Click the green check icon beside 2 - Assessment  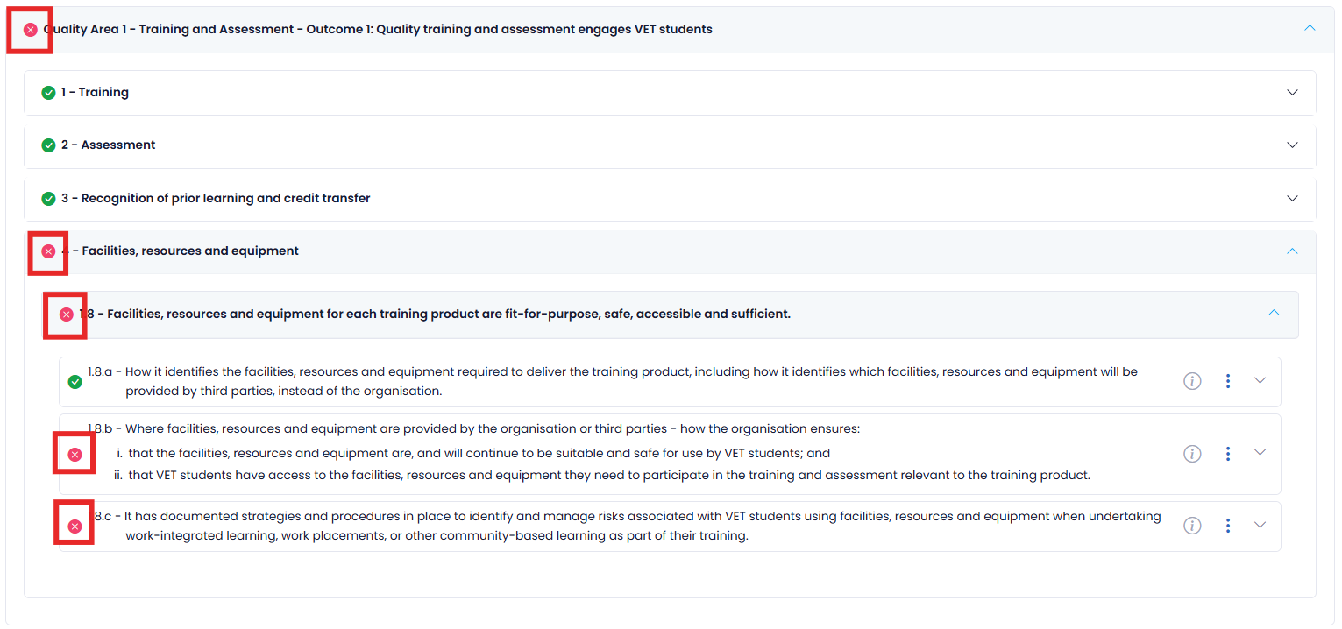[x=49, y=145]
